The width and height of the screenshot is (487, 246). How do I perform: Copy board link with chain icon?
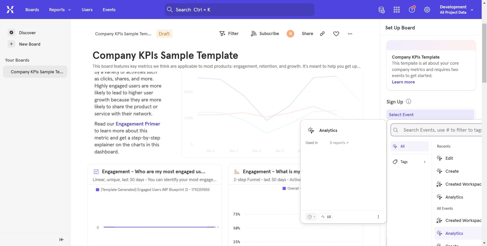tap(322, 34)
